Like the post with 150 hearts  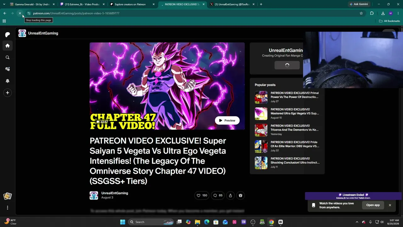click(x=202, y=195)
